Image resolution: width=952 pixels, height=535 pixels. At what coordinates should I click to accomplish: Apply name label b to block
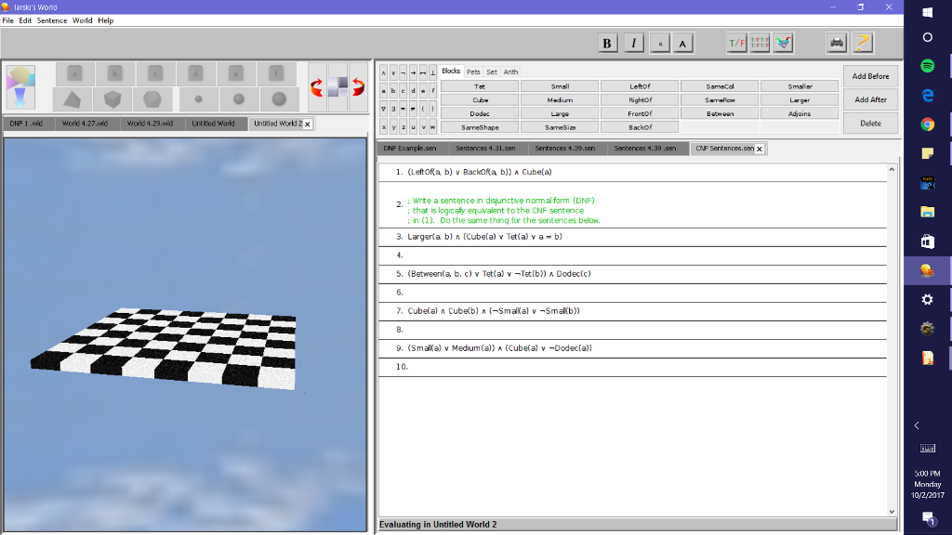coord(114,74)
